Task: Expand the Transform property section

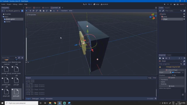Action: 164,80
